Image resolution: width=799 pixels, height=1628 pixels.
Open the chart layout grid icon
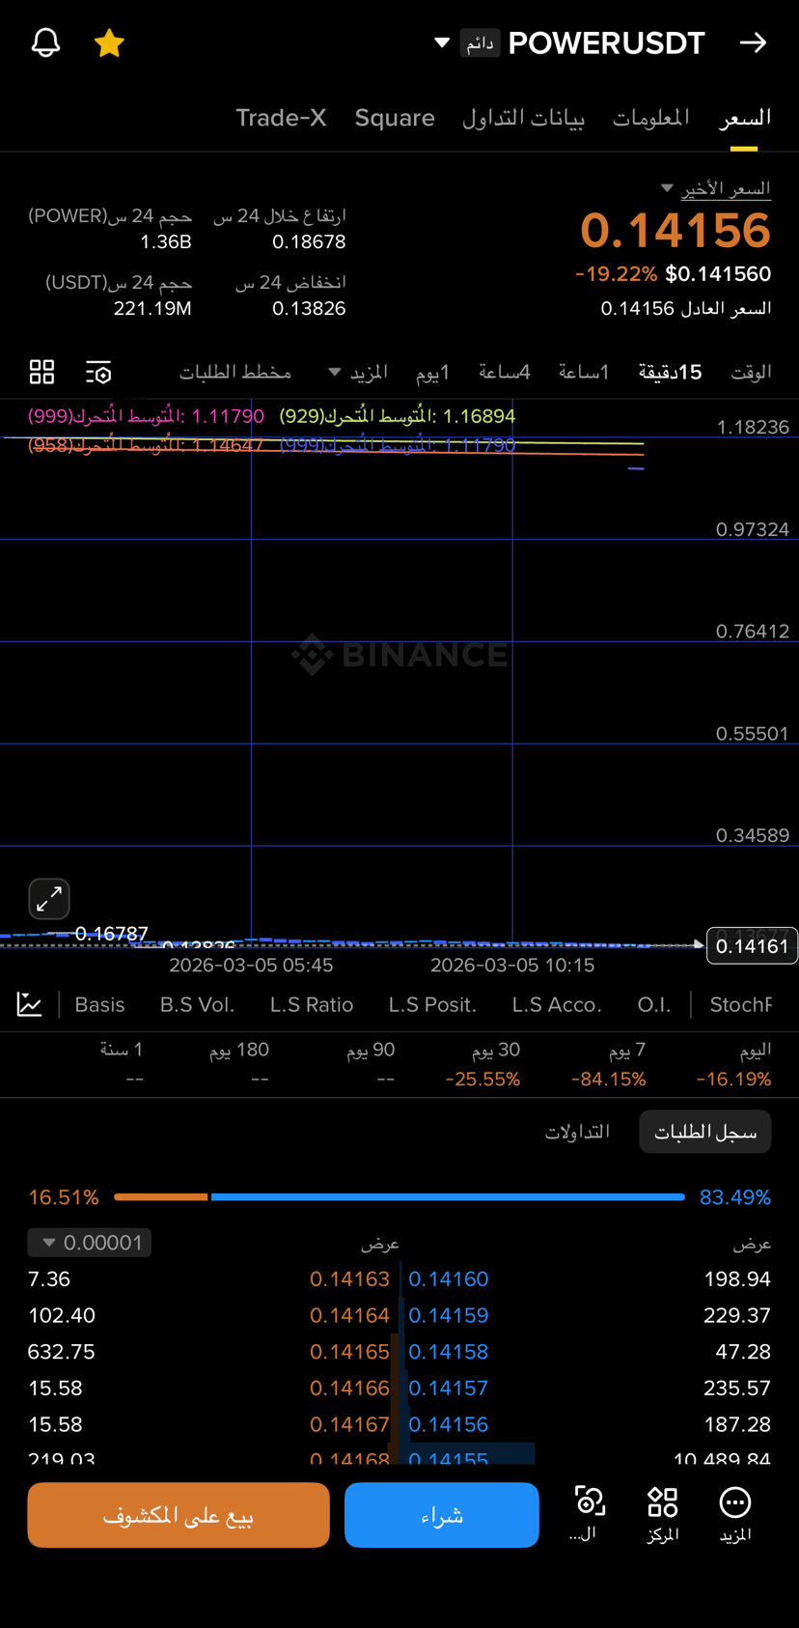42,372
